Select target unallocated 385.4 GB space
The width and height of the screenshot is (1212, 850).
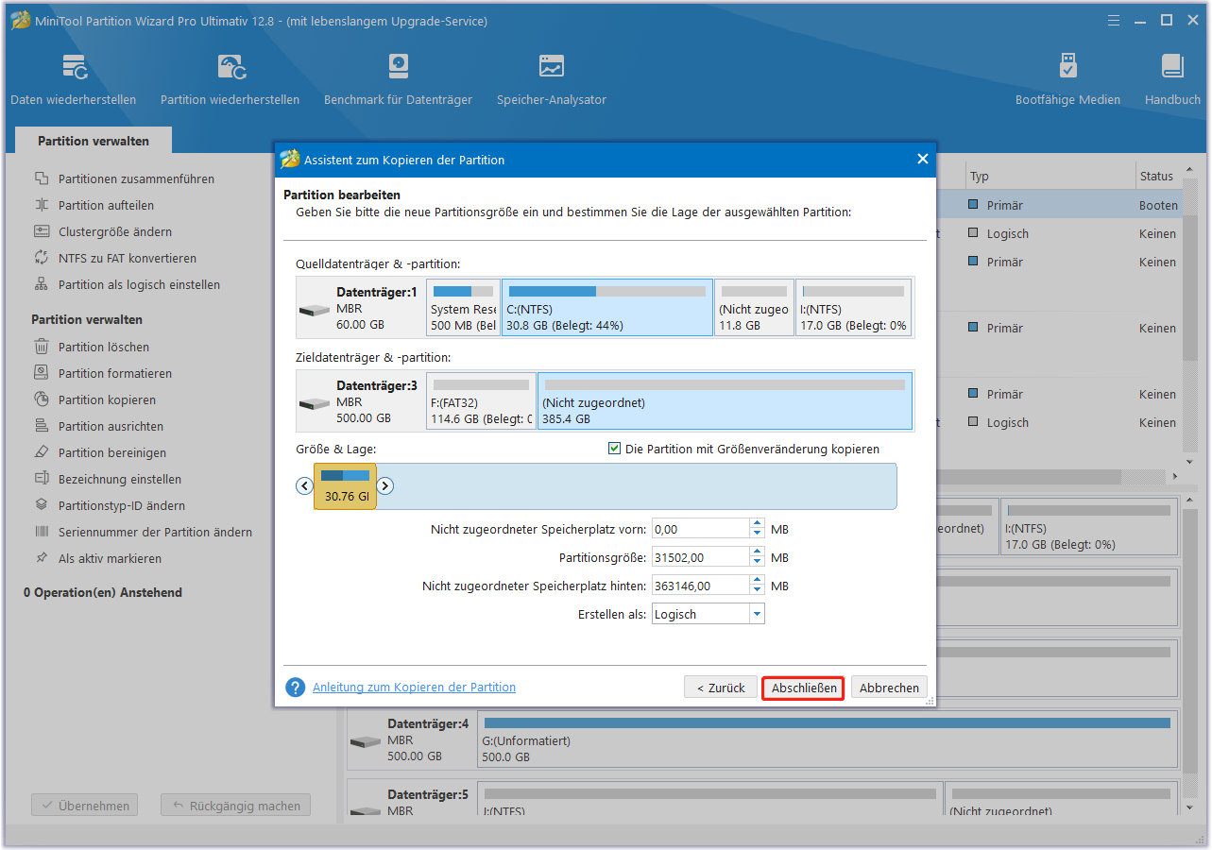coord(725,400)
